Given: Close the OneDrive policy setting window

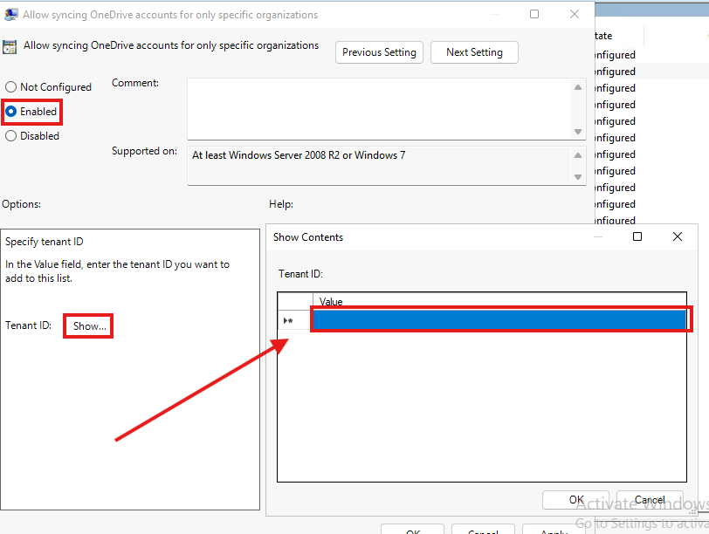Looking at the screenshot, I should tap(575, 14).
